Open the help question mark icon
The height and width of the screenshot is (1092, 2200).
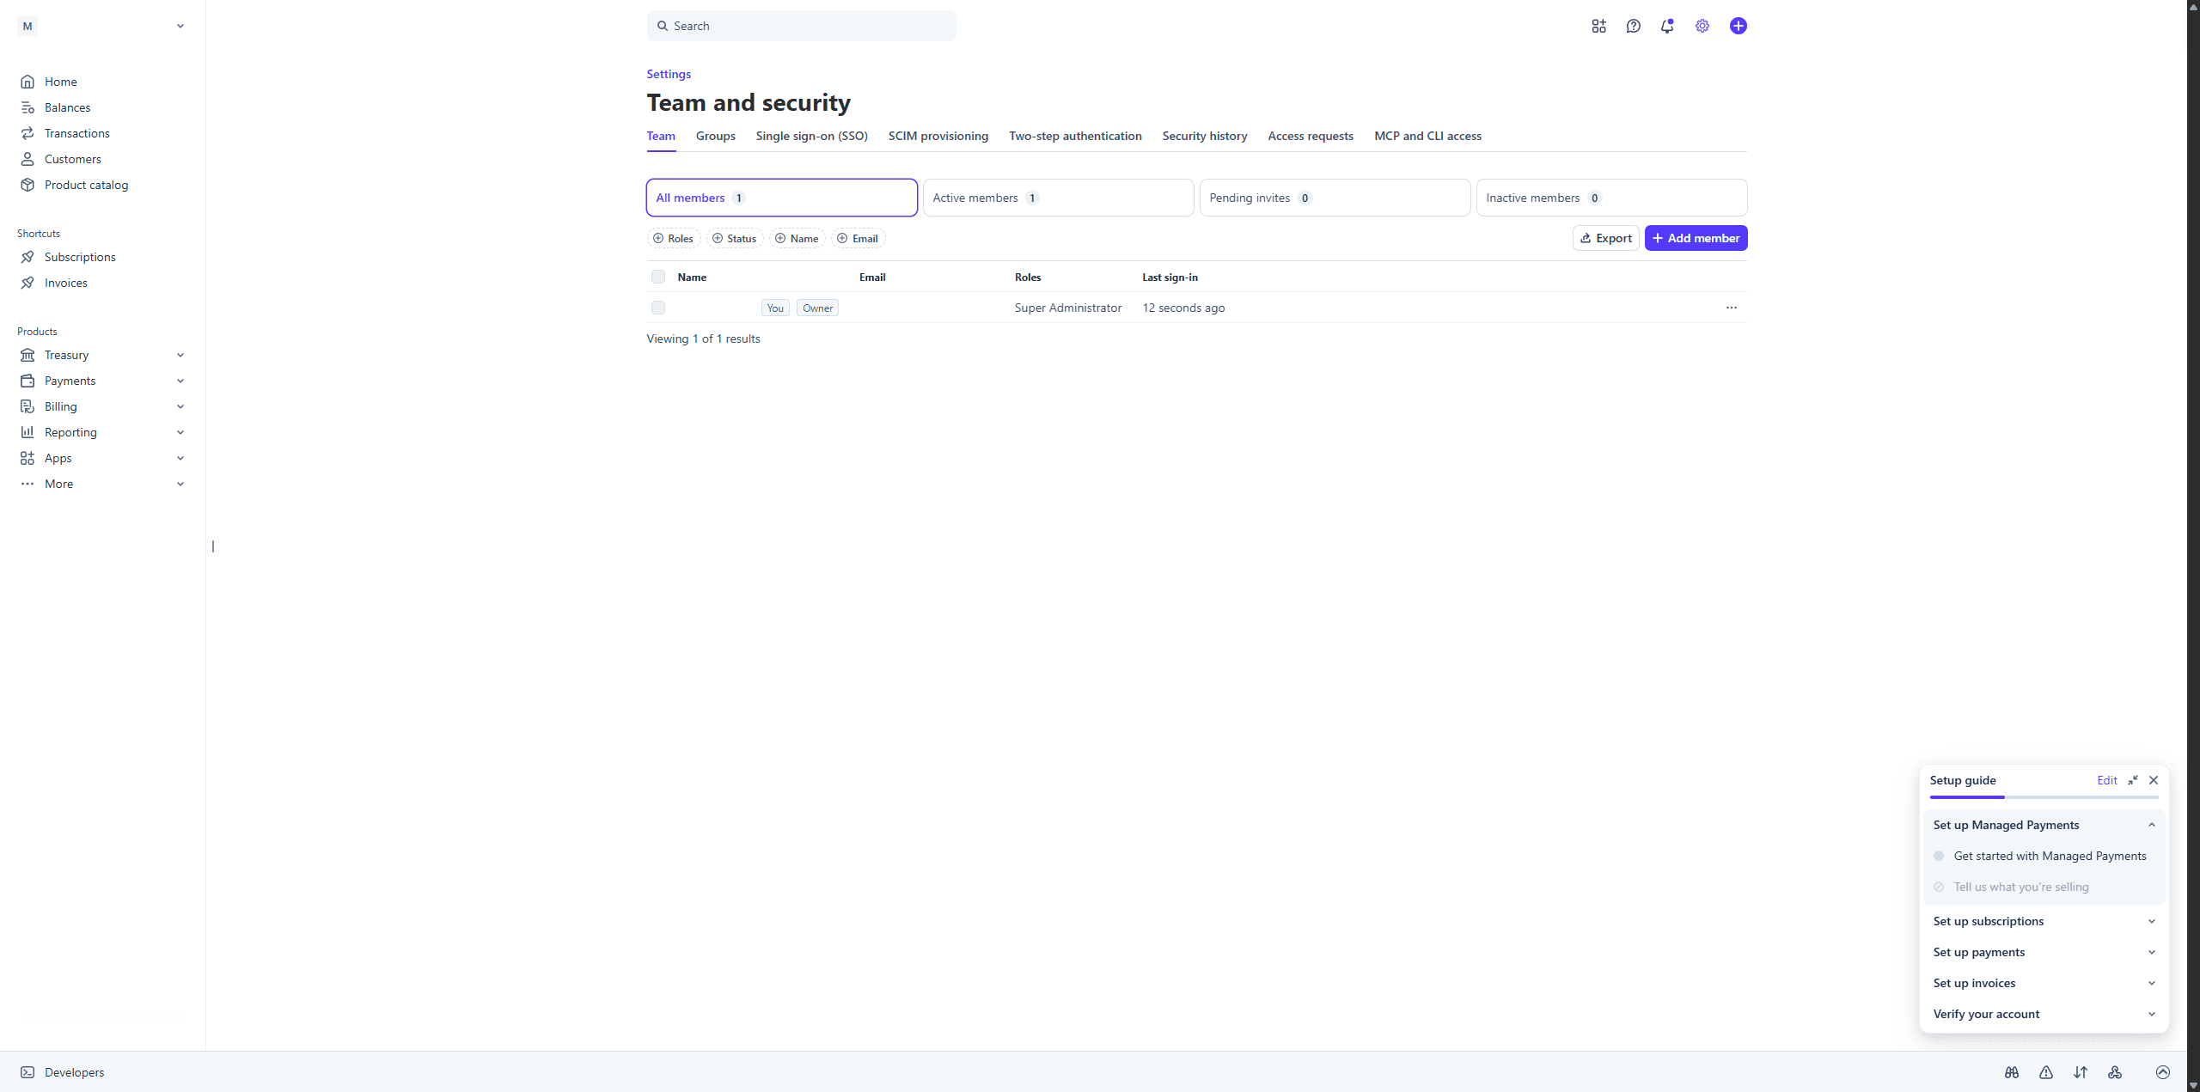[1634, 26]
